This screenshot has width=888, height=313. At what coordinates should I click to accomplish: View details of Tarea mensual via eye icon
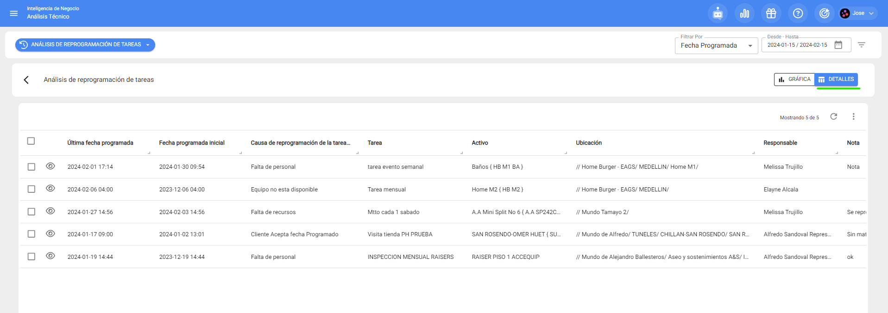(x=50, y=189)
